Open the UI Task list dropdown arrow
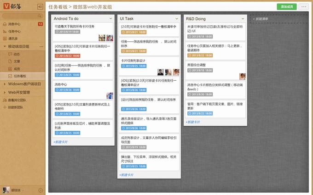The height and width of the screenshot is (195, 313). pos(178,18)
